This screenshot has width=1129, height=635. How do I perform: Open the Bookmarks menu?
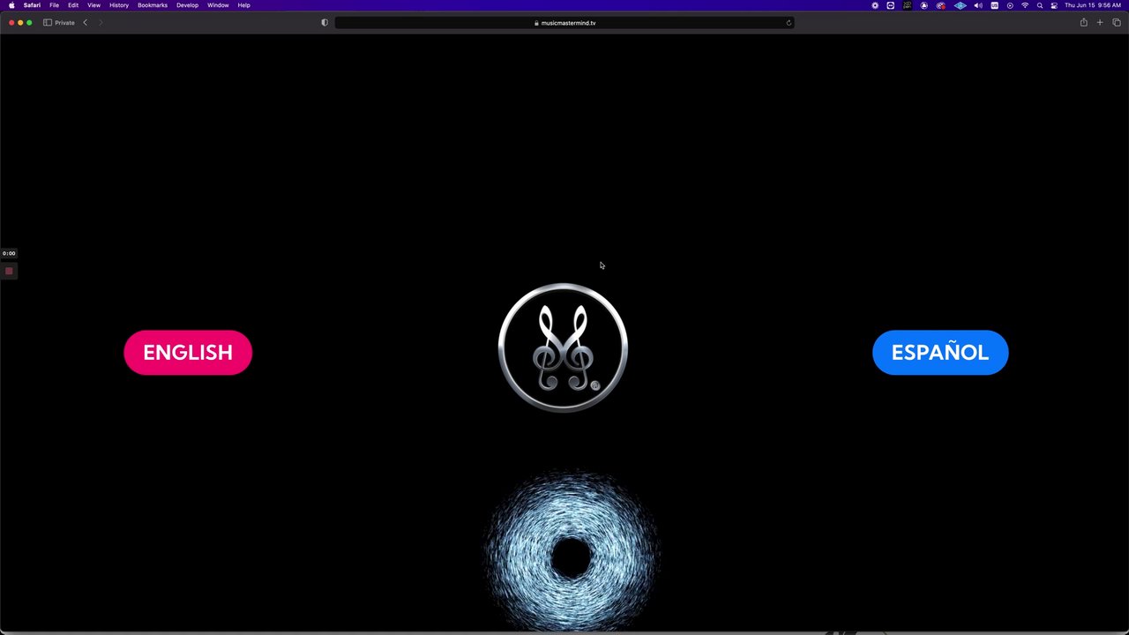point(153,5)
